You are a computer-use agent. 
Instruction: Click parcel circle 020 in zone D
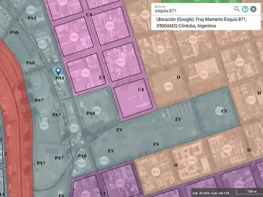tap(239, 62)
